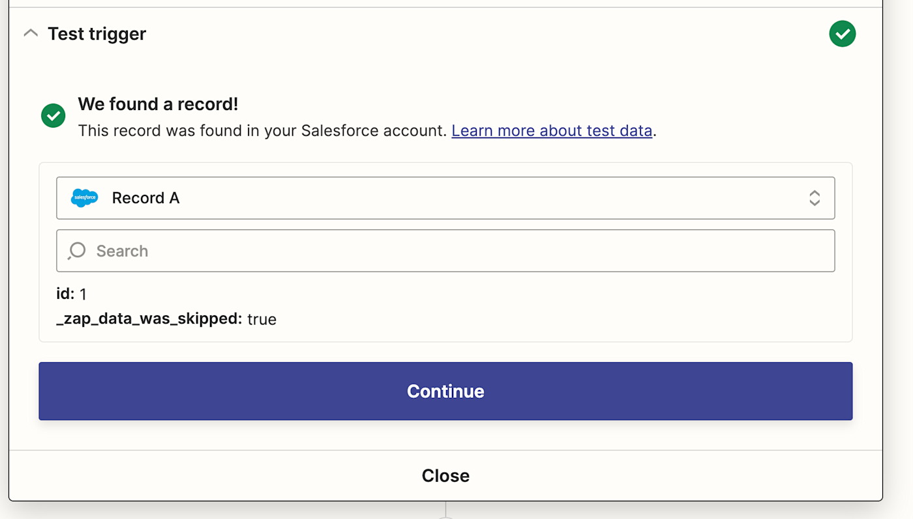Image resolution: width=913 pixels, height=519 pixels.
Task: Click the Test trigger heading
Action: (x=97, y=34)
